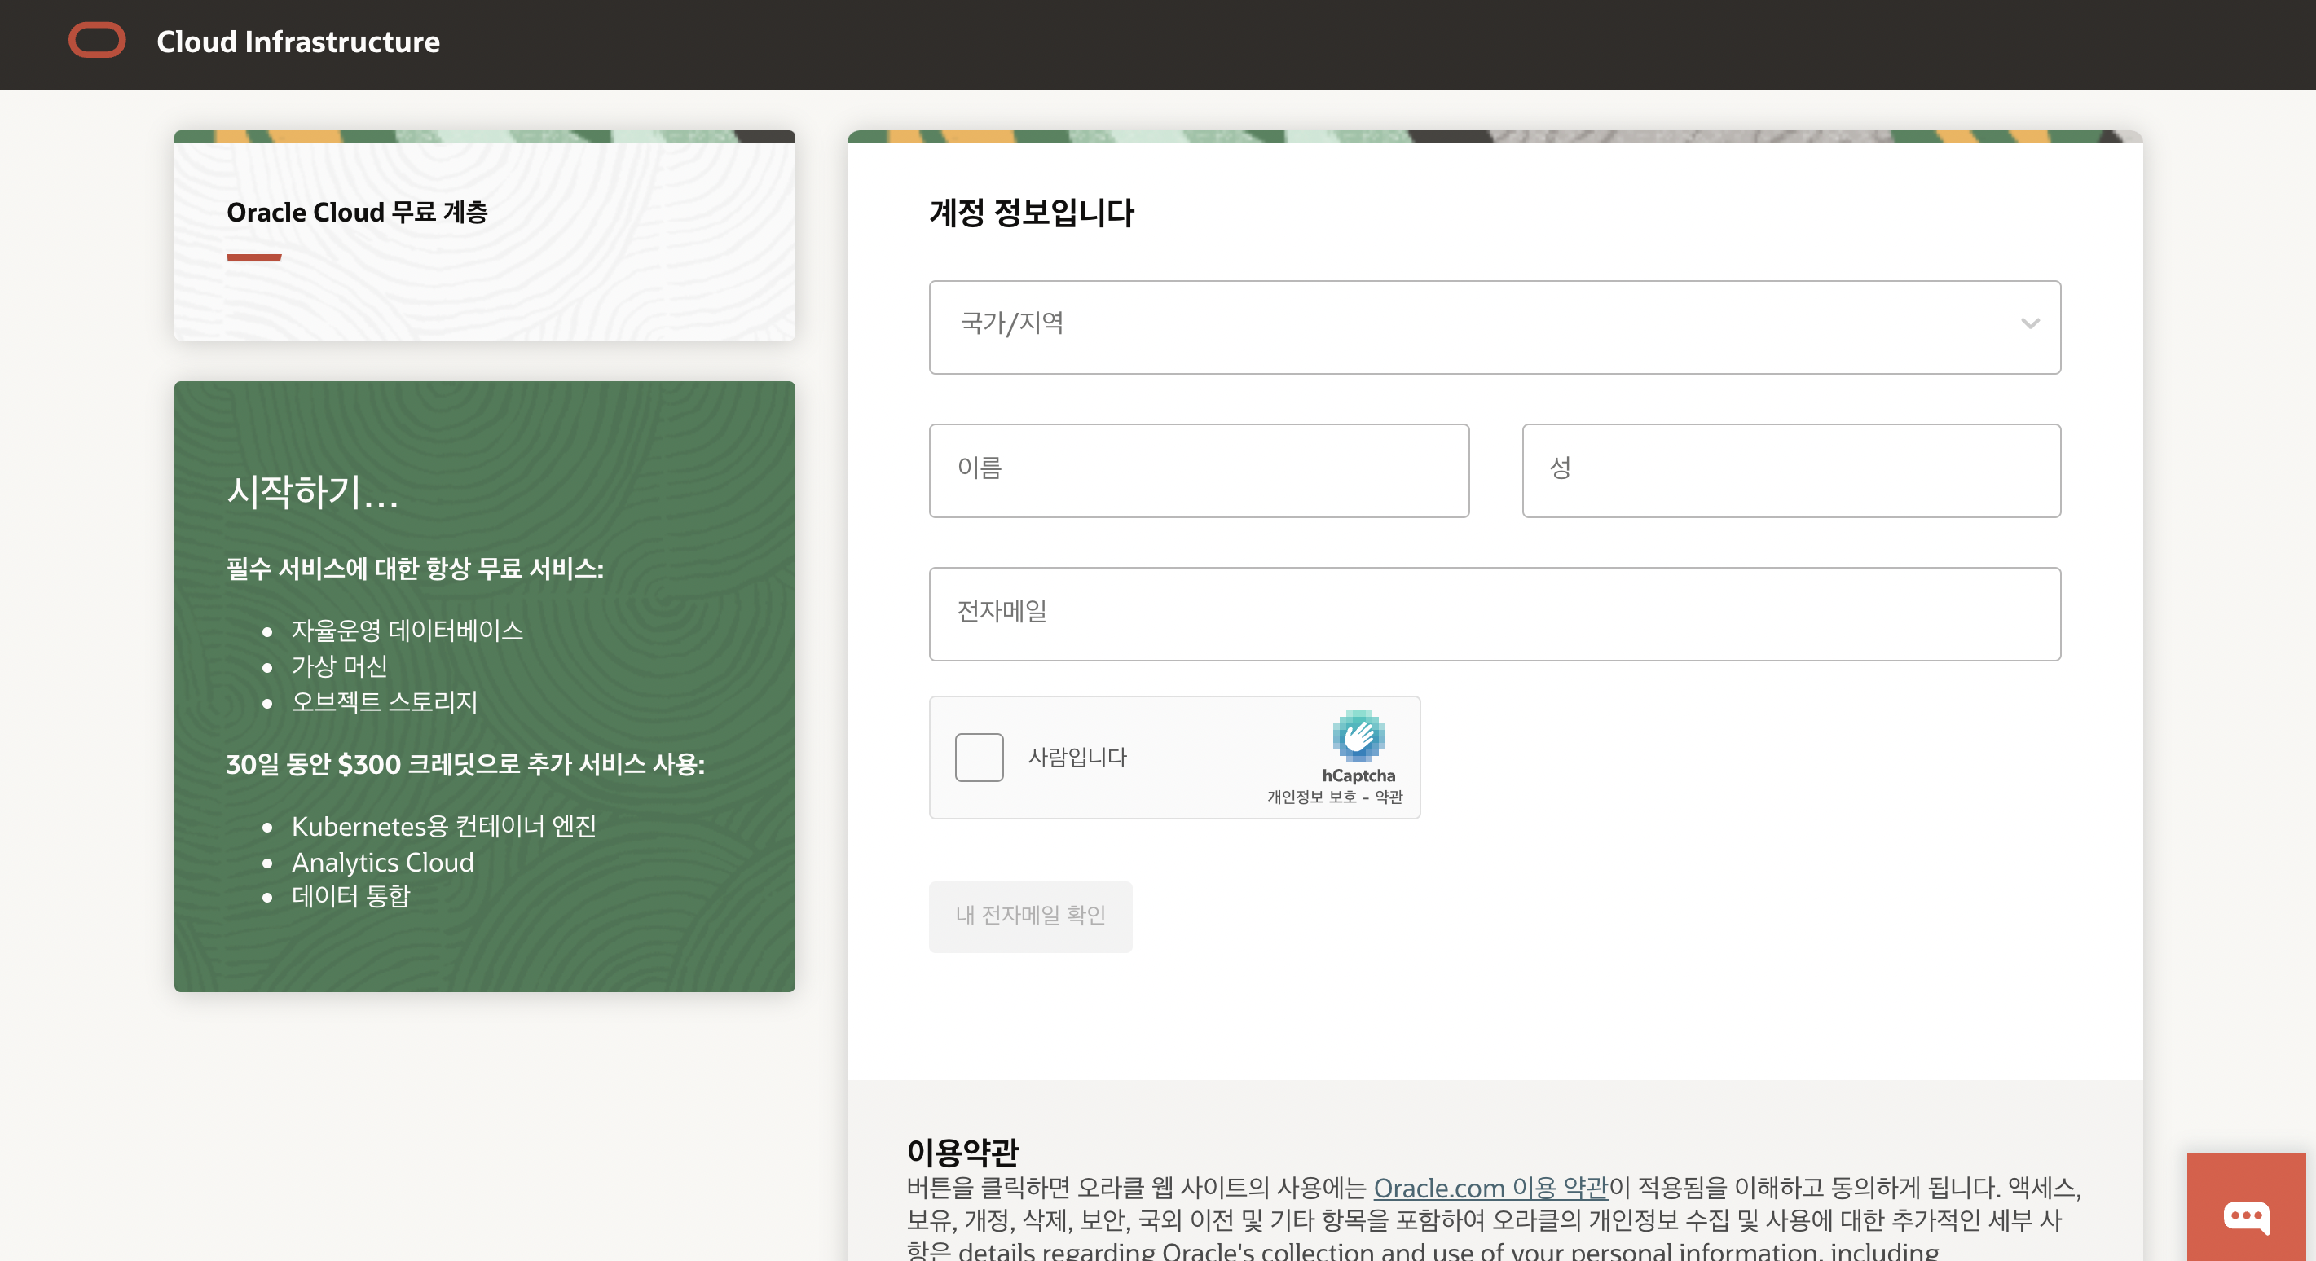Click the 계정 정보입니다 heading
Image resolution: width=2316 pixels, height=1261 pixels.
[x=1033, y=213]
